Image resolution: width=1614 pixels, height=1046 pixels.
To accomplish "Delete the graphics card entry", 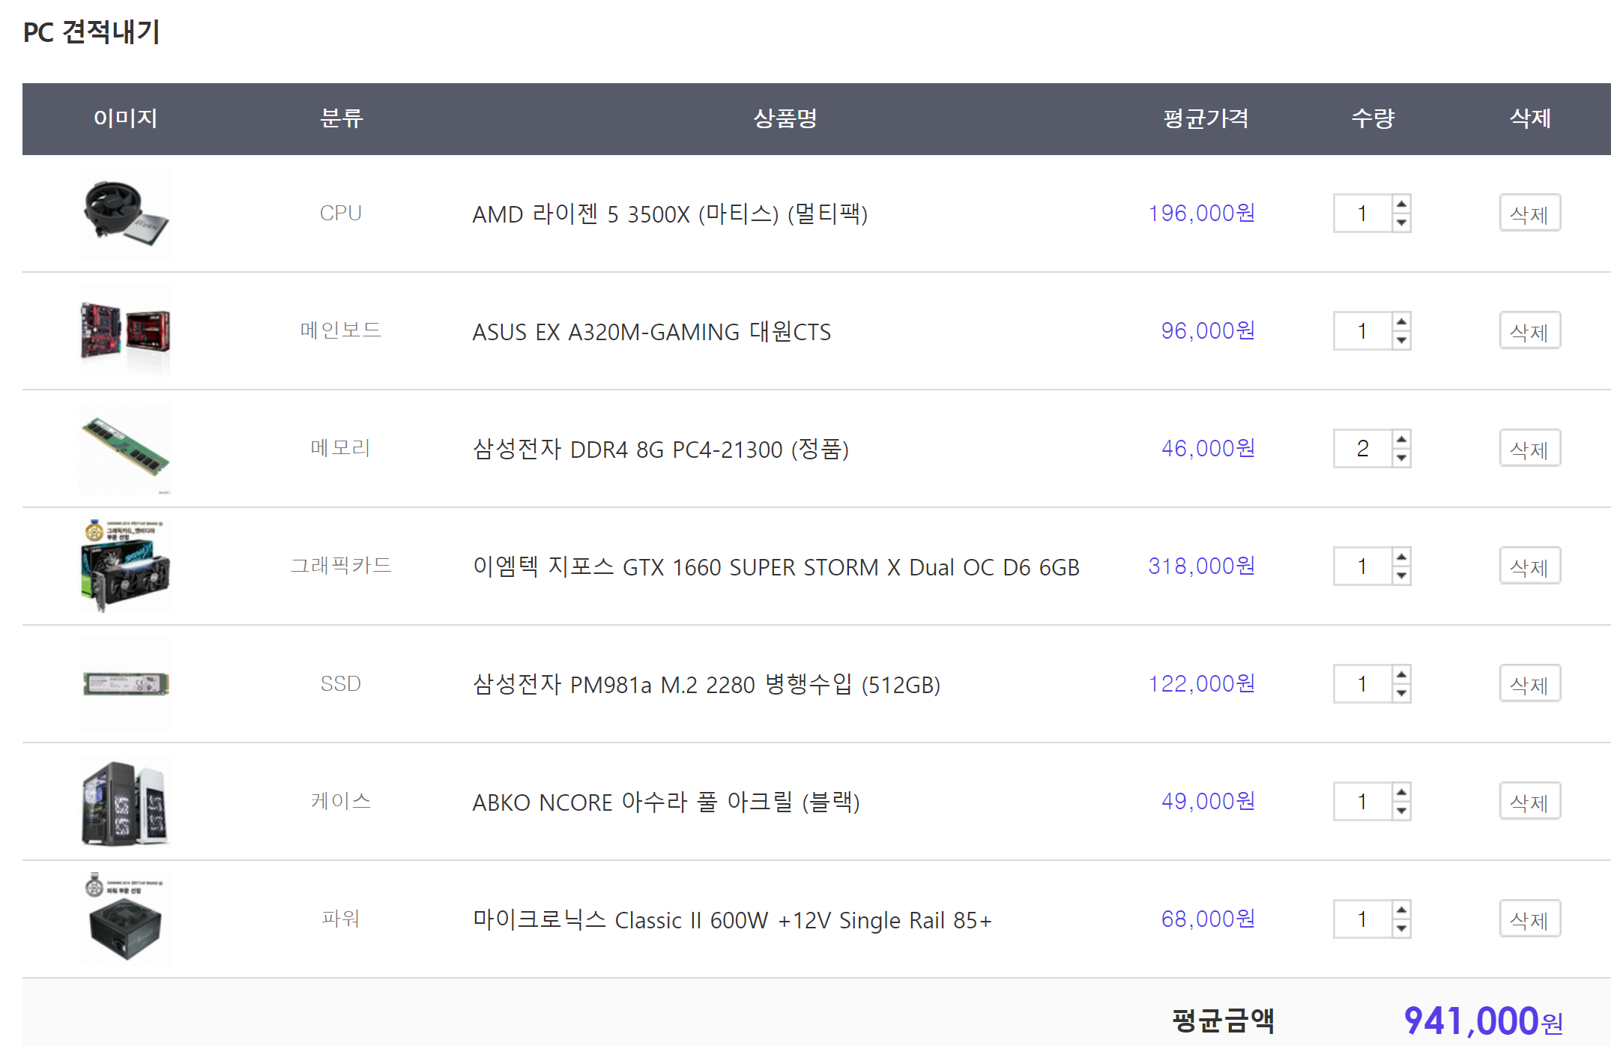I will click(x=1529, y=566).
